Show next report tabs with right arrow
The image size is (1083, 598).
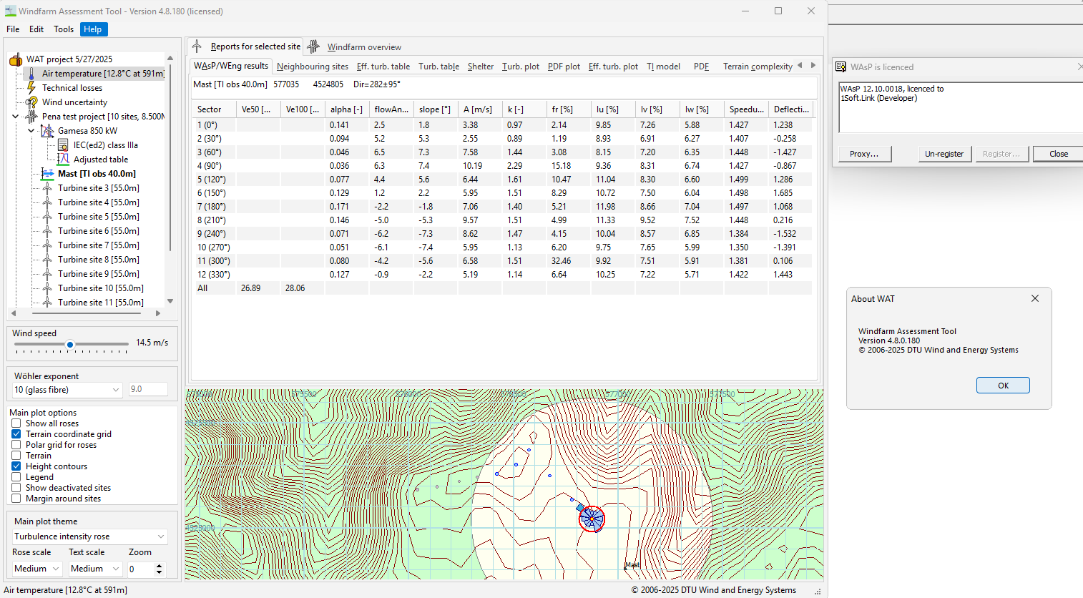(x=813, y=65)
